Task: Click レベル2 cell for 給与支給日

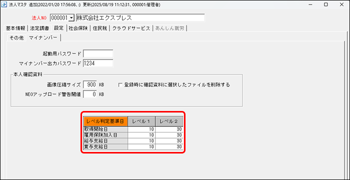Action: click(x=169, y=141)
